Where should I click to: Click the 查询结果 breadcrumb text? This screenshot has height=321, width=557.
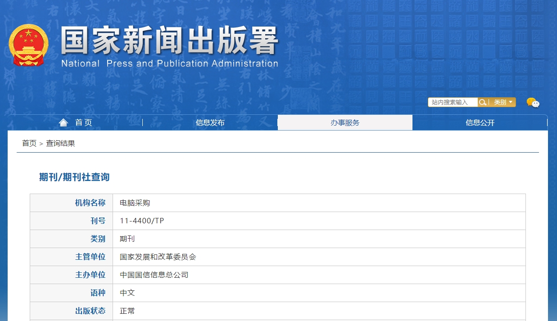coord(60,143)
